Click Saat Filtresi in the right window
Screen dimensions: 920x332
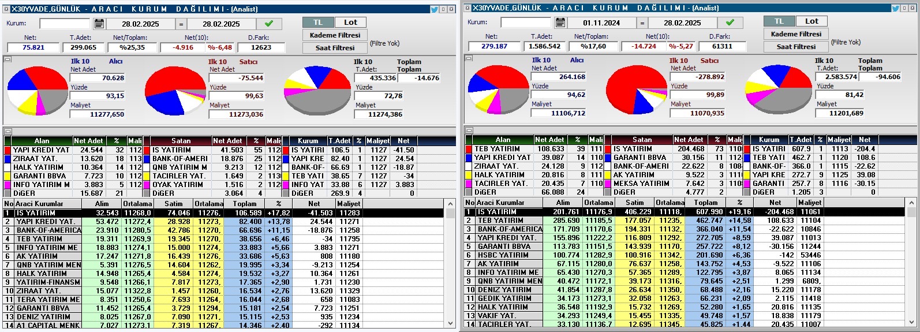coord(796,47)
